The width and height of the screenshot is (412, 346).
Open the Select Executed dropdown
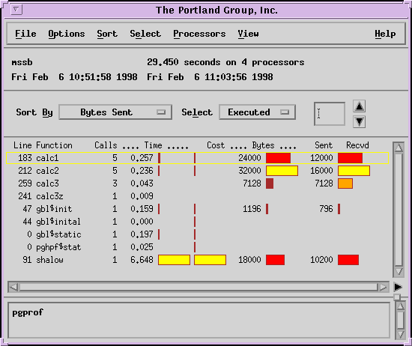[257, 112]
